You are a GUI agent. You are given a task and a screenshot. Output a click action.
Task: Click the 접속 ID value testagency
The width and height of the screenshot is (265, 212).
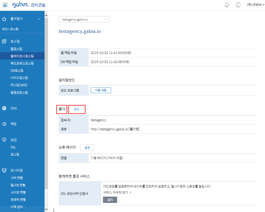click(98, 120)
